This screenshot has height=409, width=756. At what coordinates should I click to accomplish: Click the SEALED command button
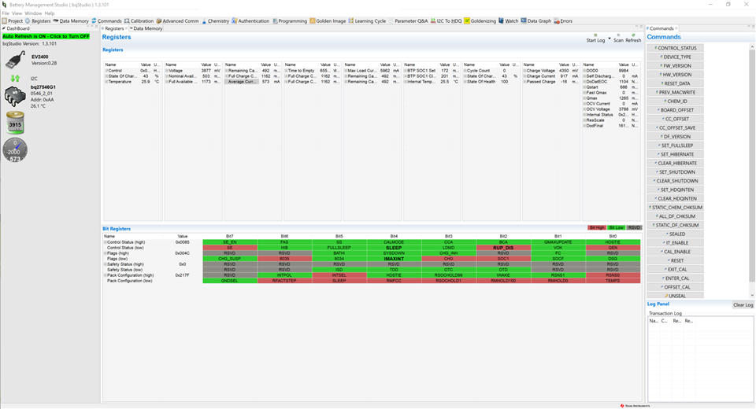click(675, 234)
